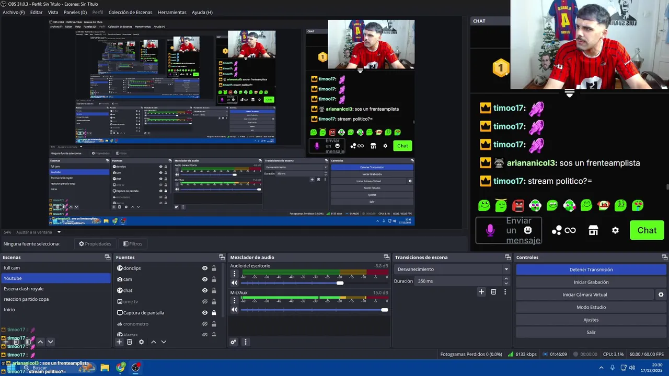Open Herramientas menu

click(172, 12)
